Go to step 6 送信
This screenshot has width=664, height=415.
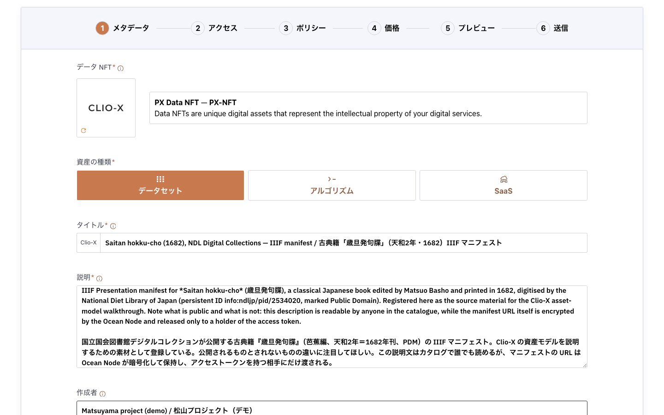click(x=552, y=28)
